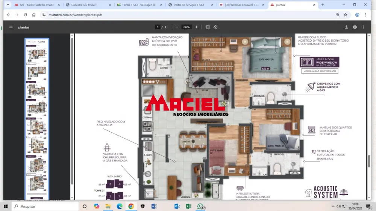
Task: Open the volume control tray icon
Action: pyautogui.click(x=338, y=206)
